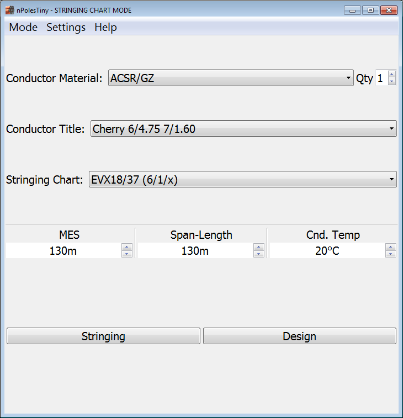Click the Conductor Material label
The image size is (403, 418).
click(x=54, y=78)
